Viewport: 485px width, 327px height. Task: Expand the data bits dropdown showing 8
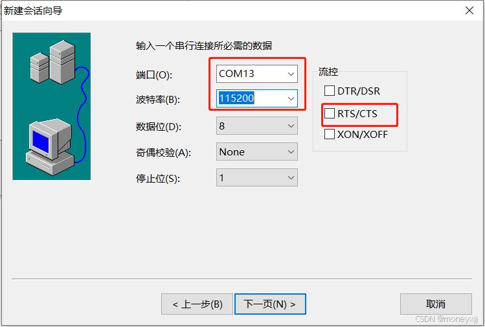256,126
